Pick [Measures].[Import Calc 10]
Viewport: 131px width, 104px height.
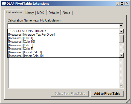pyautogui.click(x=63, y=56)
